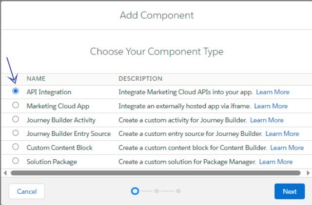The height and width of the screenshot is (205, 312).
Task: Click 'Create a custom activity for Journey Builder.' text
Action: [183, 120]
